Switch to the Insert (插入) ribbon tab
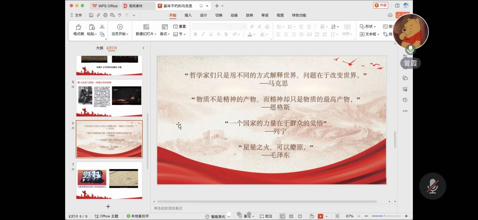The width and height of the screenshot is (478, 220). [188, 15]
